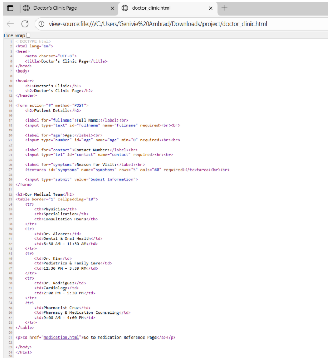This screenshot has width=334, height=362.
Task: Click the "Dr. Rodriguez" cell text
Action: 59,283
